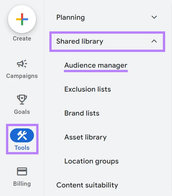This screenshot has width=172, height=196.
Task: Select the Tools wrench icon
Action: 22,136
